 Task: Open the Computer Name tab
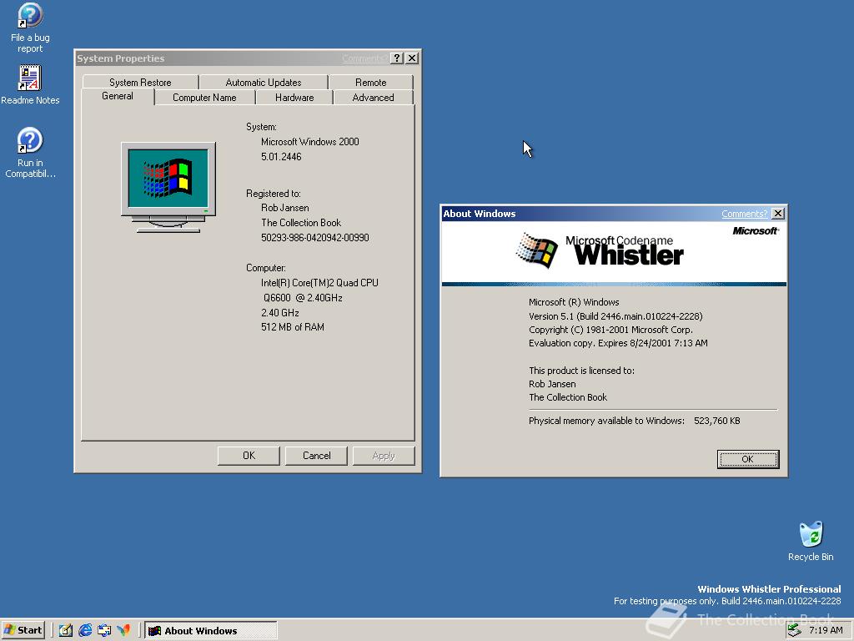(204, 98)
